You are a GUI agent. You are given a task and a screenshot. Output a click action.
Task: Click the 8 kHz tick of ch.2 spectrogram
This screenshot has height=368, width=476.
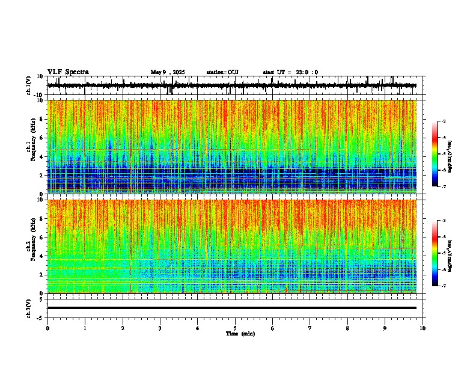41,219
